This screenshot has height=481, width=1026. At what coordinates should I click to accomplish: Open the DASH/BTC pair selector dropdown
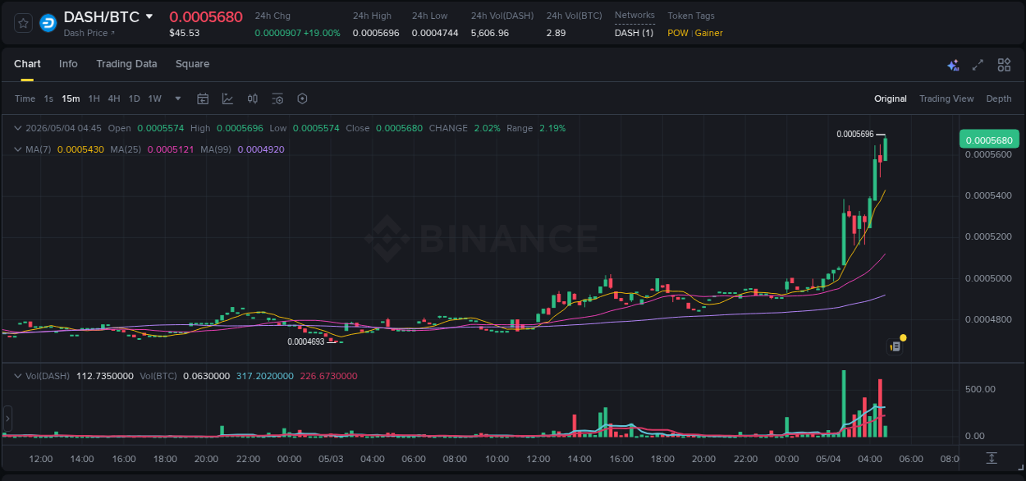click(x=149, y=16)
